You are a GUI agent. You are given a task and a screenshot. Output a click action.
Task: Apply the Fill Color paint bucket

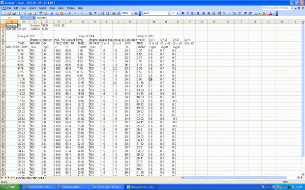(263, 13)
